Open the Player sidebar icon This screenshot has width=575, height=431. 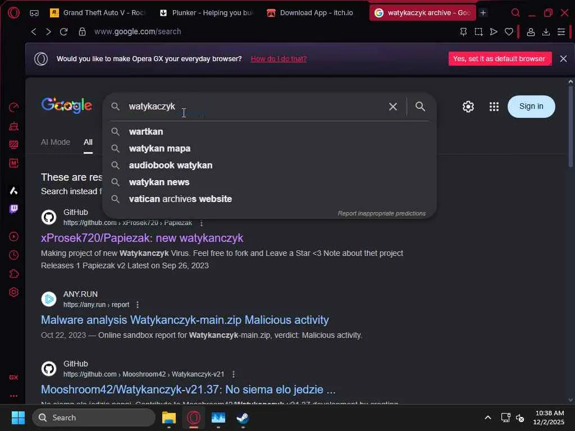tap(13, 236)
